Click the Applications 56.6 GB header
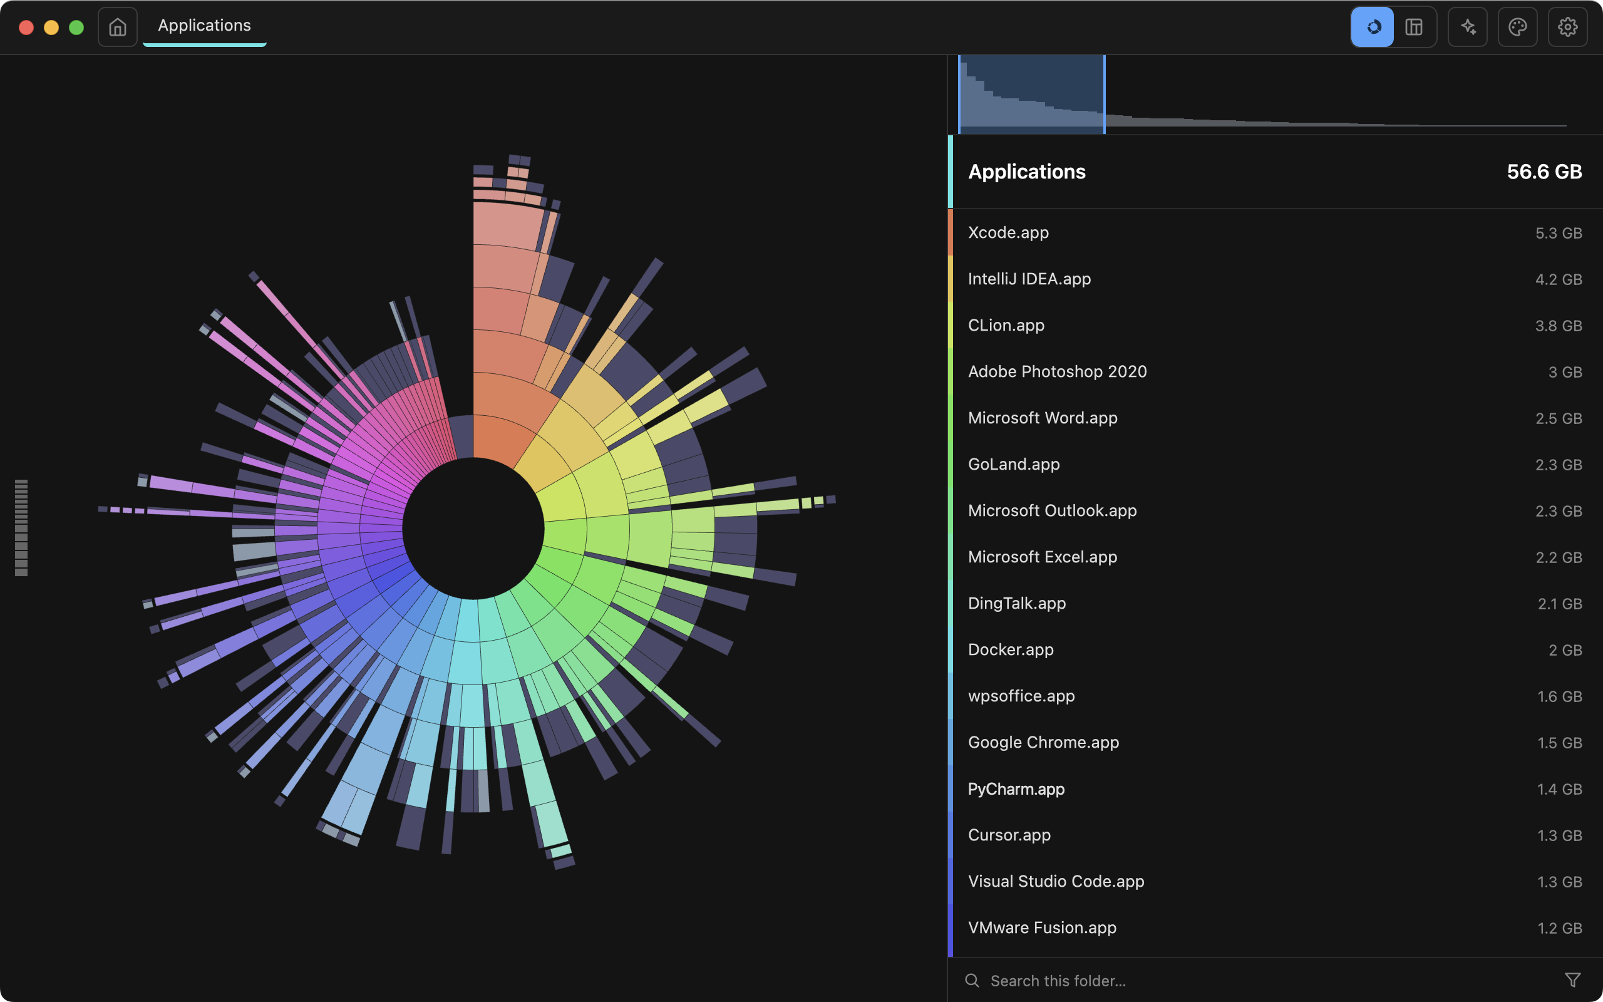 click(x=1275, y=172)
